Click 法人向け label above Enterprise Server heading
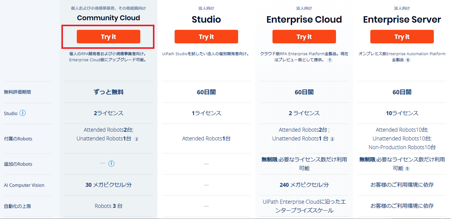The height and width of the screenshot is (219, 451). [x=402, y=8]
